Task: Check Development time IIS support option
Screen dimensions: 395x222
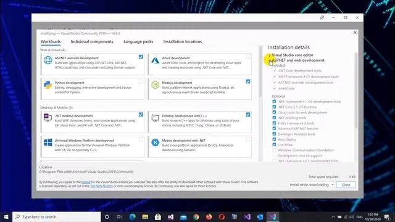Action: [274, 155]
